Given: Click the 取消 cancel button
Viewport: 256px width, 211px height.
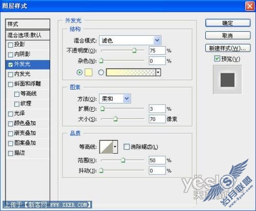Looking at the screenshot, I should (228, 35).
